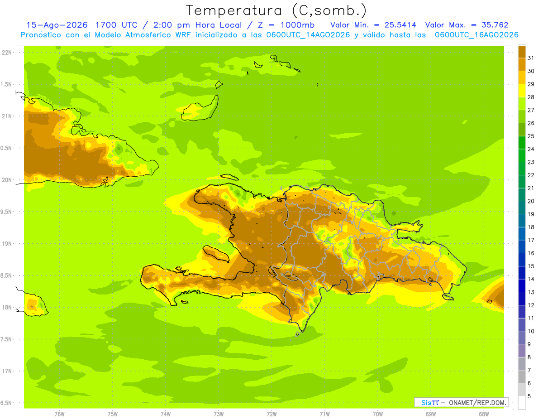This screenshot has height=420, width=543.
Task: Click the "22N" latitude label
Action: [x=7, y=52]
